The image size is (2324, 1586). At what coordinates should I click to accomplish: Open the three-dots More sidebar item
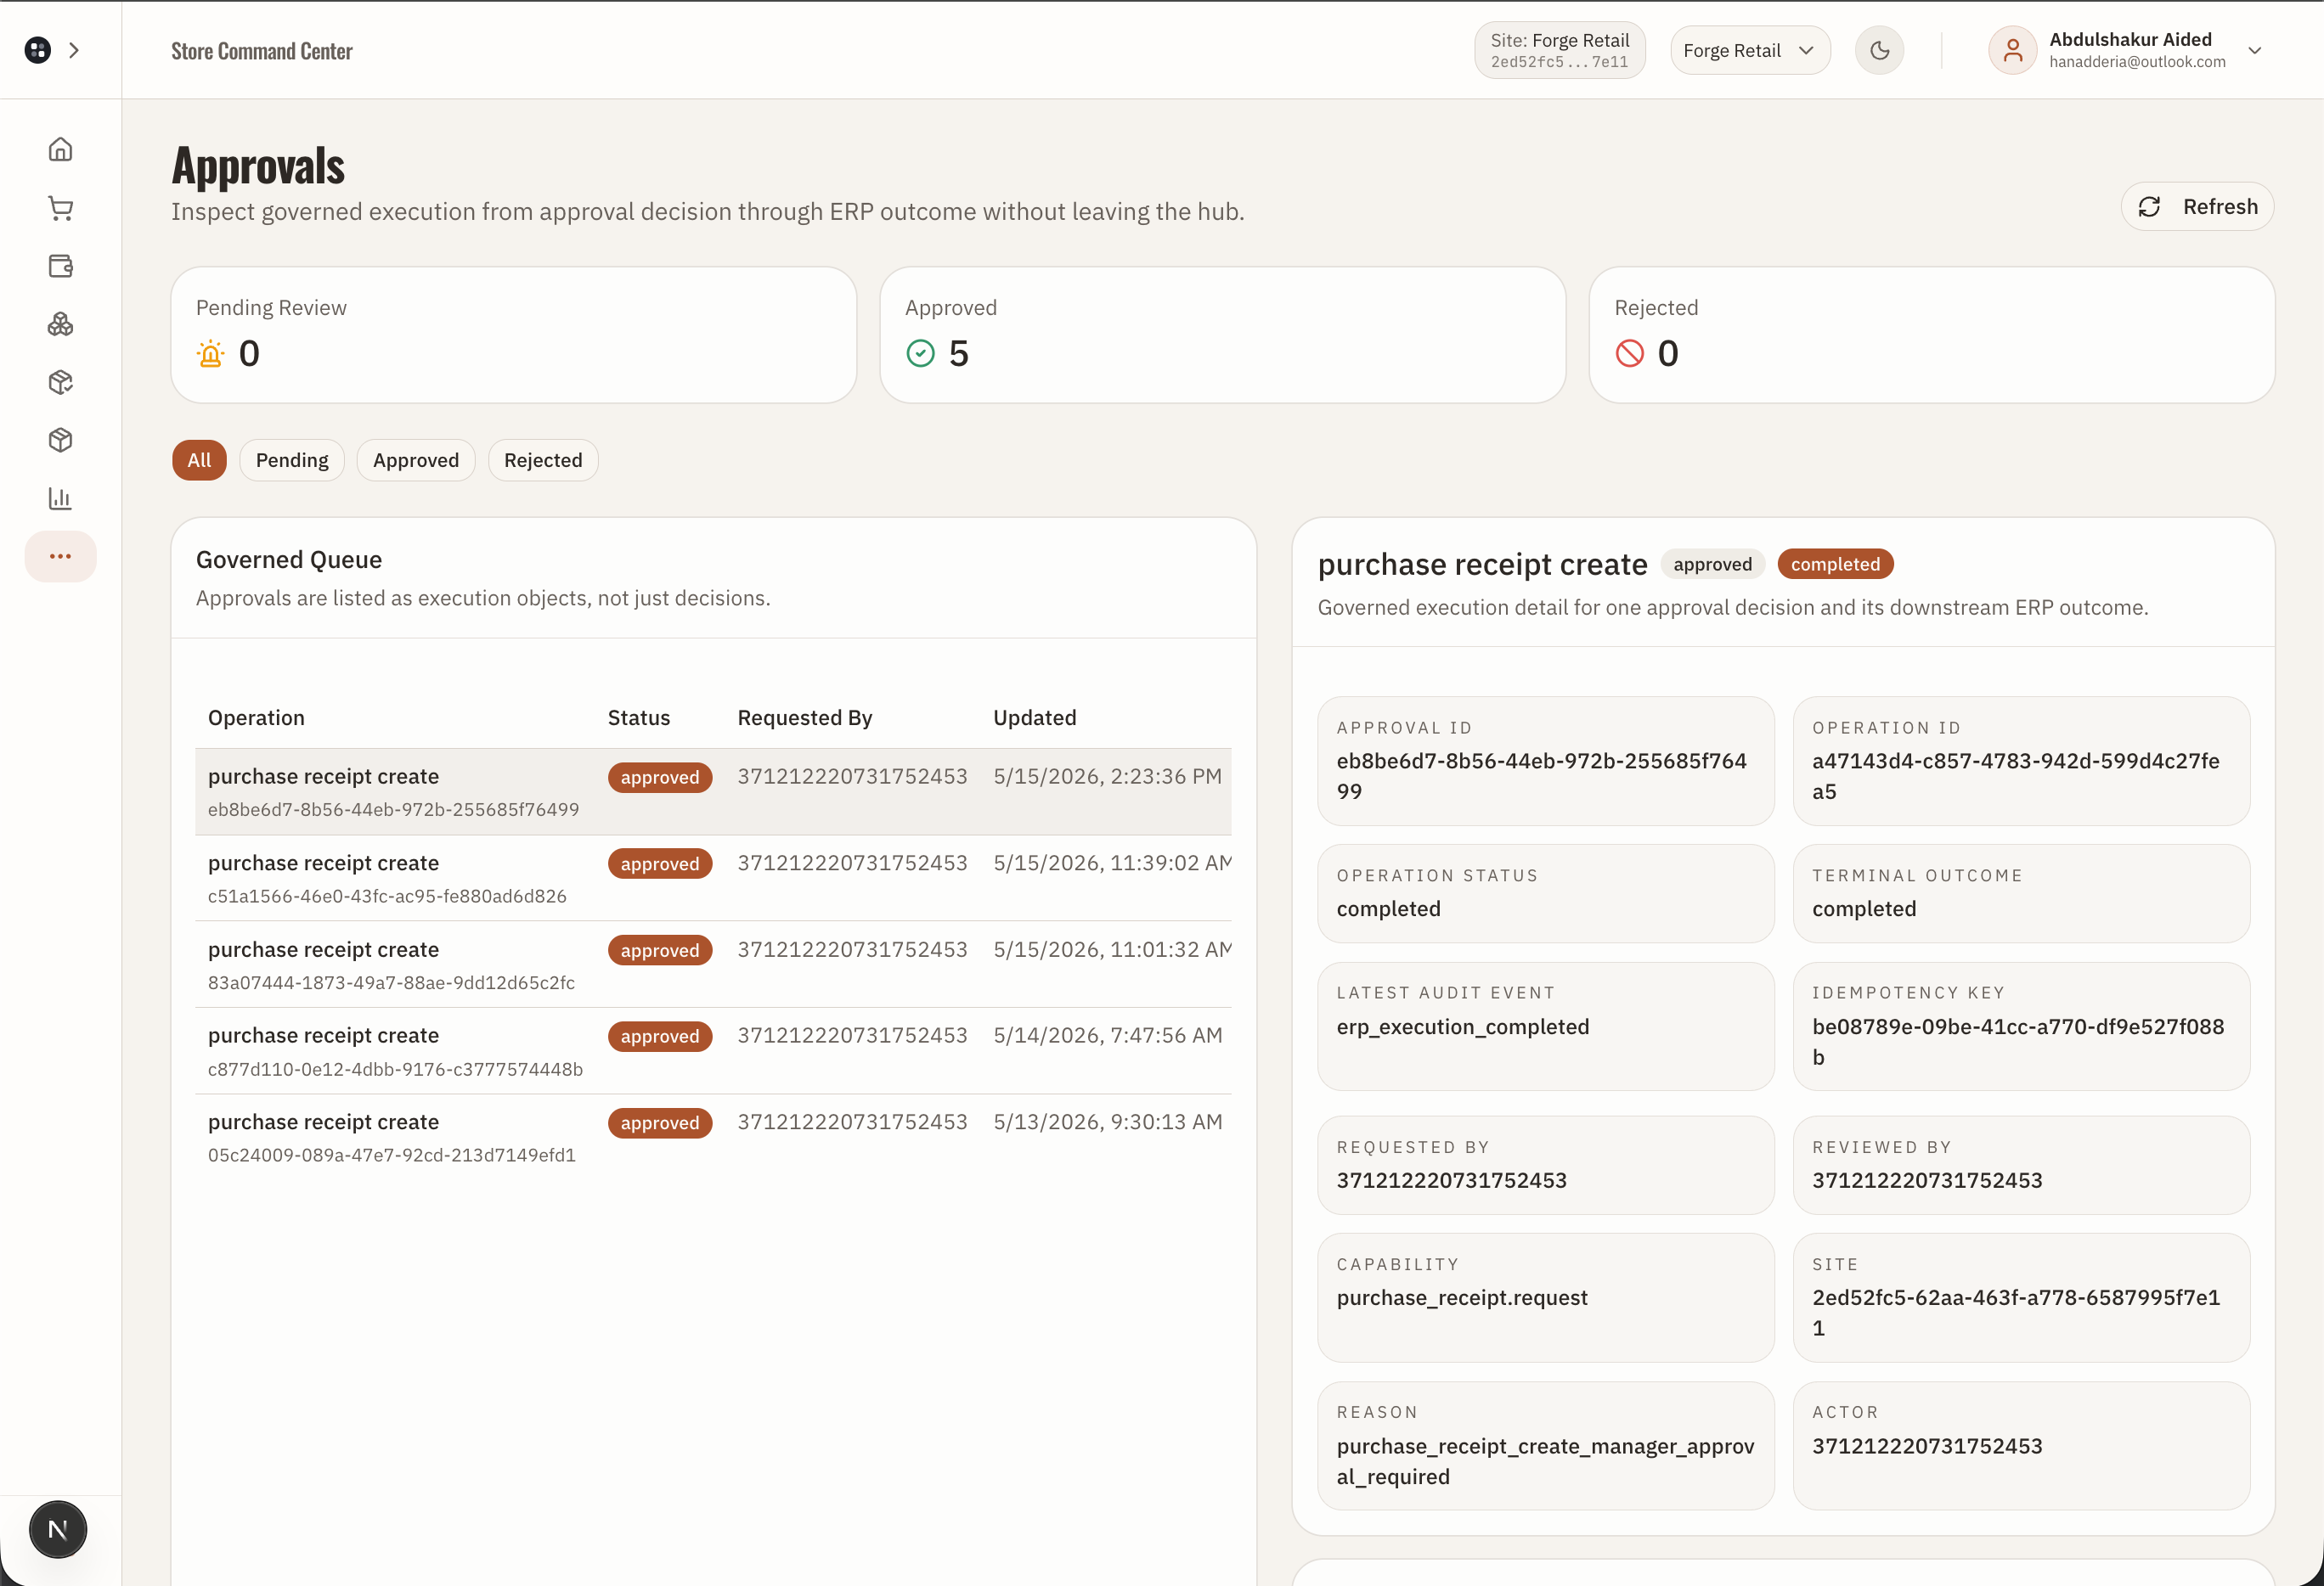(60, 555)
